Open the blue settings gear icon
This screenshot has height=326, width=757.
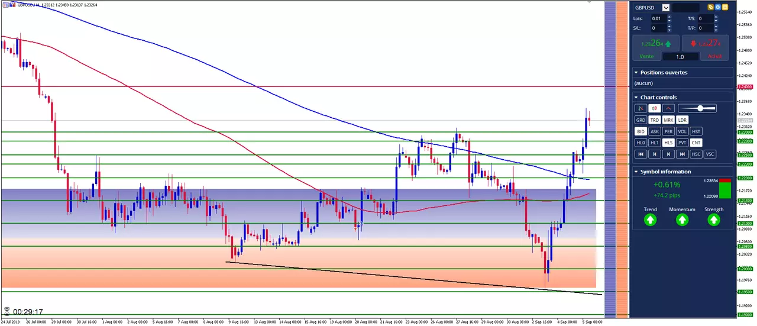click(x=718, y=8)
